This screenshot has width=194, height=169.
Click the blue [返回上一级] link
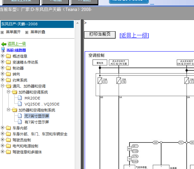pyautogui.click(x=134, y=36)
